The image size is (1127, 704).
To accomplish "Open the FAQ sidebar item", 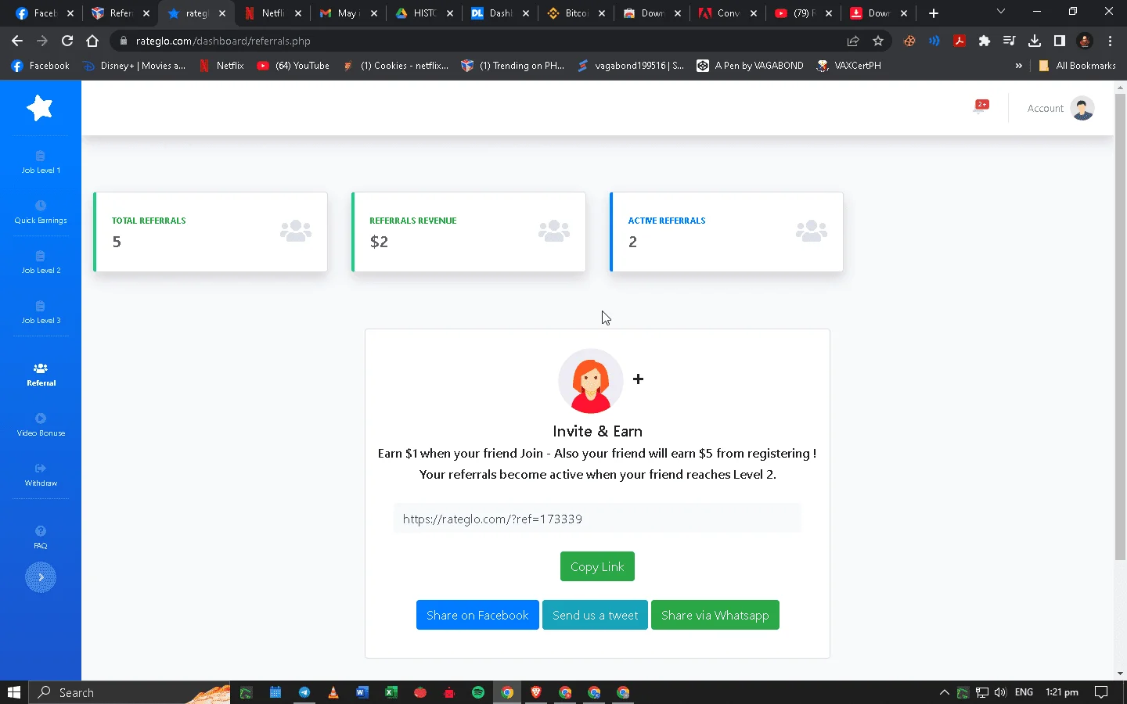I will click(x=41, y=538).
